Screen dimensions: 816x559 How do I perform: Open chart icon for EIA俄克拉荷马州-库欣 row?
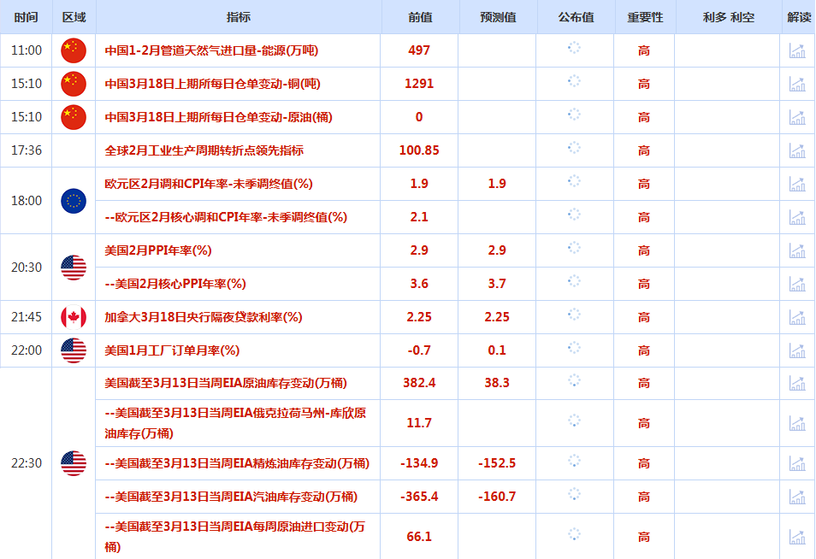click(x=797, y=423)
